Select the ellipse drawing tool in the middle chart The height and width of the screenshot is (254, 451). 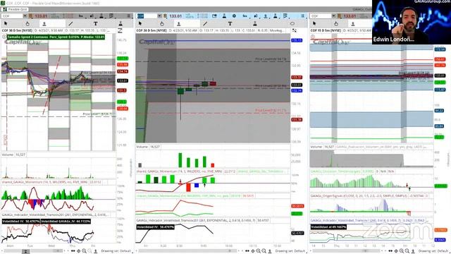click(292, 23)
